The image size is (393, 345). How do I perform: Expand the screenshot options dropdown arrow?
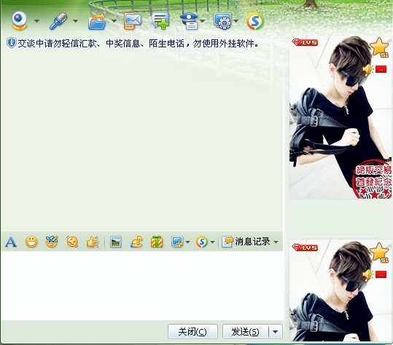(187, 242)
